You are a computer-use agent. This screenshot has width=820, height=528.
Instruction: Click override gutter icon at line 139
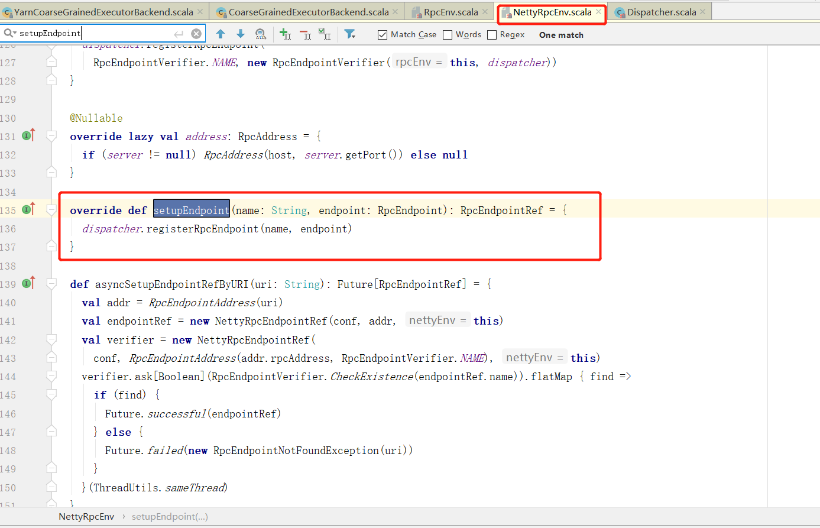[28, 283]
